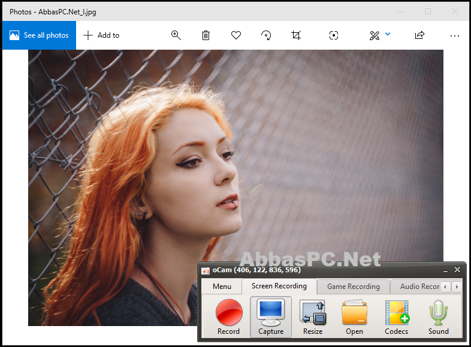Viewport: 471px width, 347px height.
Task: Delete photo with trash icon
Action: [x=206, y=35]
